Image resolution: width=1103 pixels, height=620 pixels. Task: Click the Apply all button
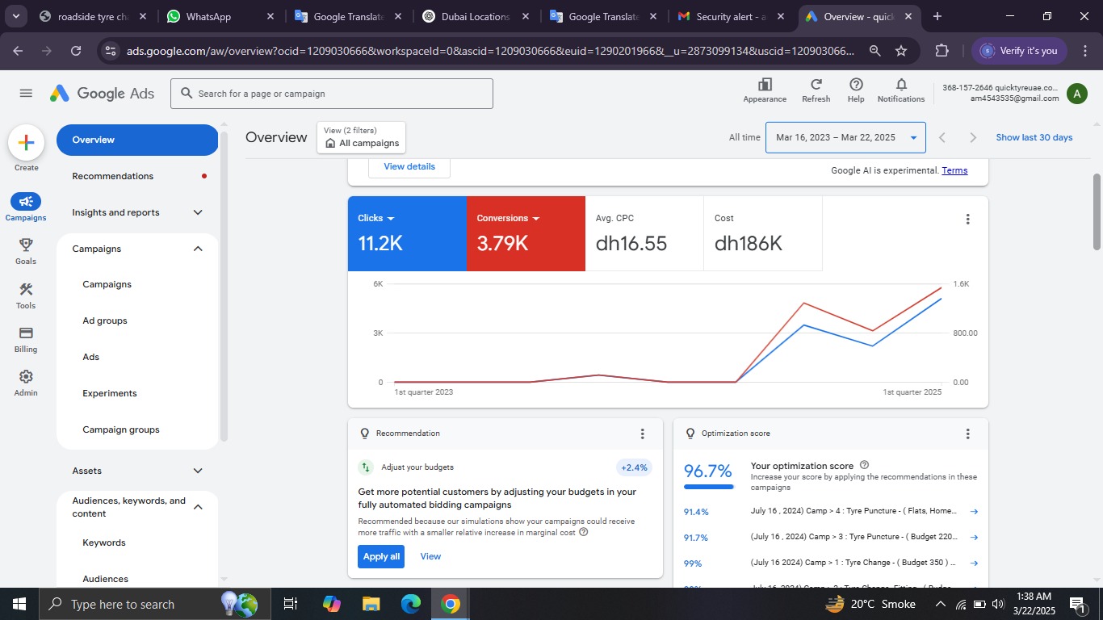click(x=381, y=556)
